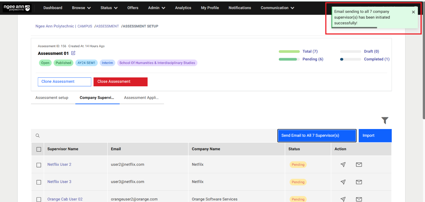Dismiss the email success notification
Image resolution: width=425 pixels, height=202 pixels.
click(x=413, y=12)
